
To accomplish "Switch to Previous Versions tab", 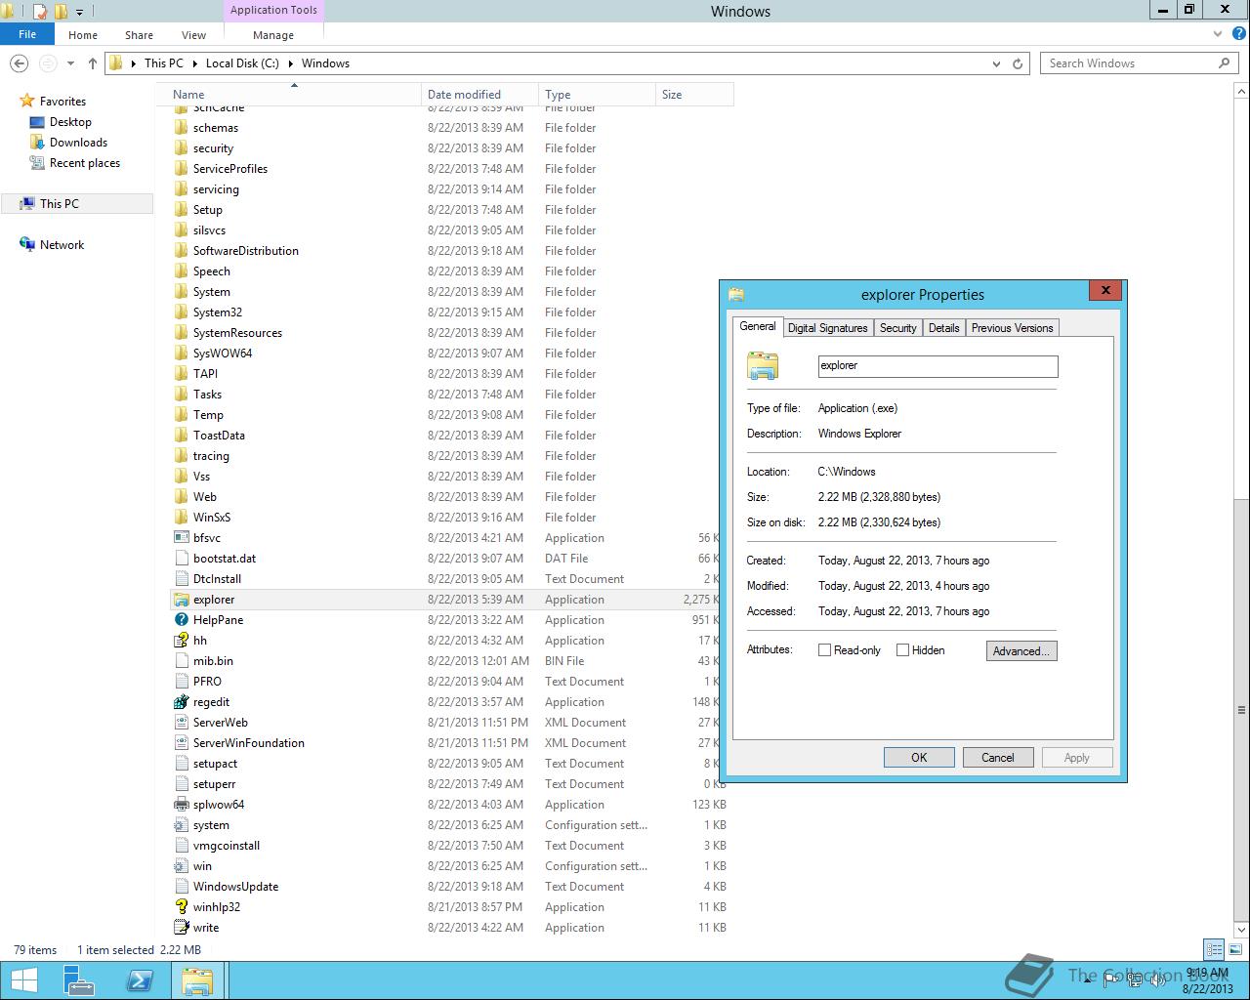I will point(1012,328).
